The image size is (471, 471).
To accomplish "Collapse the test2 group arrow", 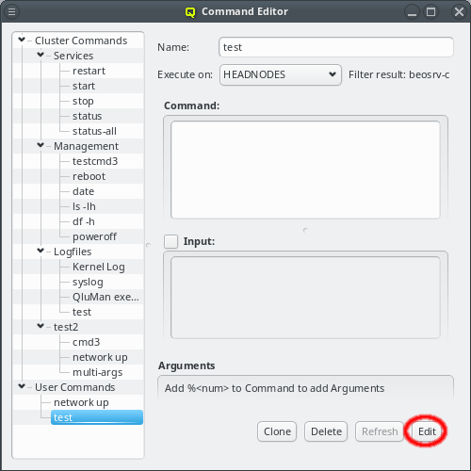I will coord(41,326).
